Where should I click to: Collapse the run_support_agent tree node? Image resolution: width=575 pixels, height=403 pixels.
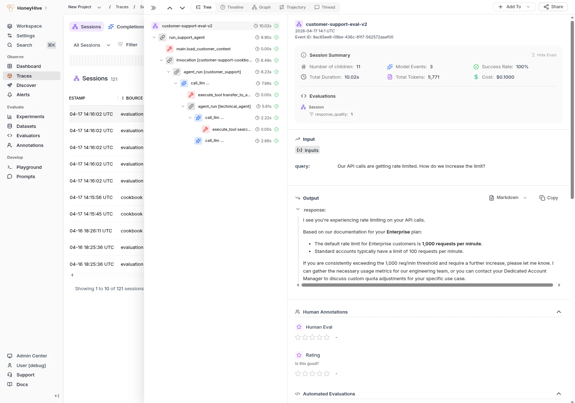(x=155, y=37)
